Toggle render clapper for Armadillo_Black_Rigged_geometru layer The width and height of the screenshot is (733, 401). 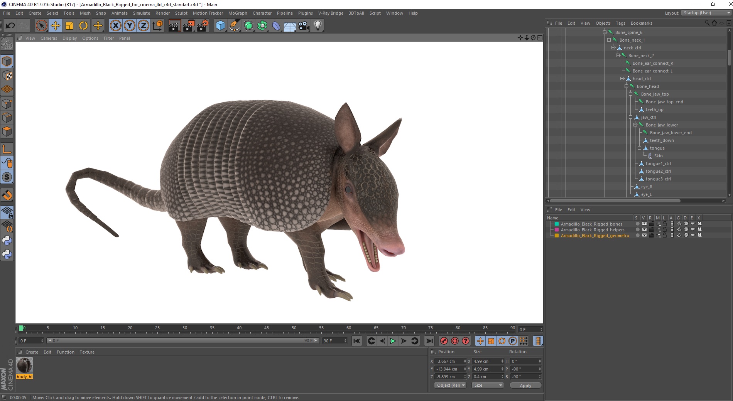click(x=651, y=235)
